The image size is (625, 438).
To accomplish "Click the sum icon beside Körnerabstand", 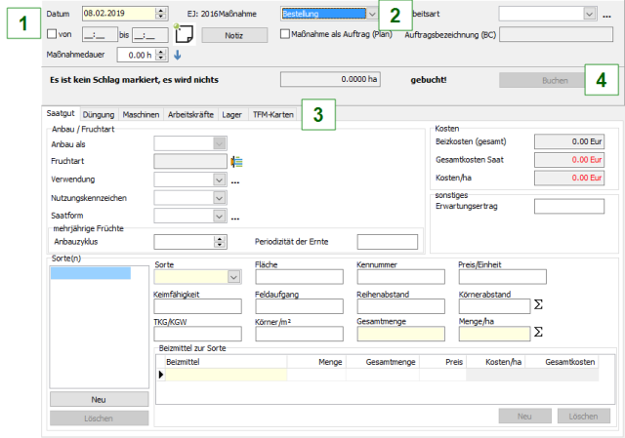I will [537, 305].
